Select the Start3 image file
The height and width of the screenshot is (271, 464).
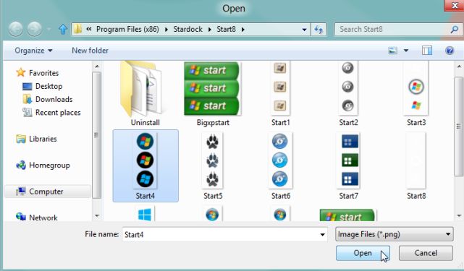[416, 94]
